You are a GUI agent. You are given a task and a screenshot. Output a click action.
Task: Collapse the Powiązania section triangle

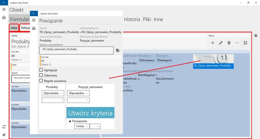(x=70, y=121)
